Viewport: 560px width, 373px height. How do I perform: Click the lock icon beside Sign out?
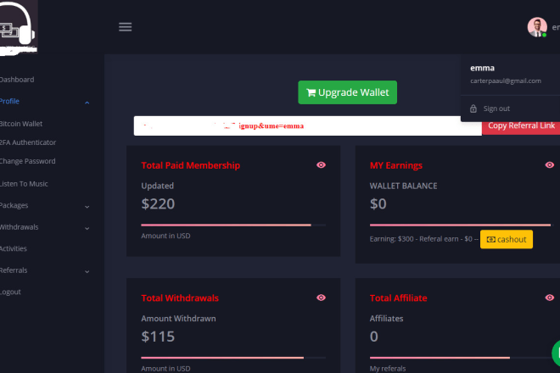click(x=473, y=109)
